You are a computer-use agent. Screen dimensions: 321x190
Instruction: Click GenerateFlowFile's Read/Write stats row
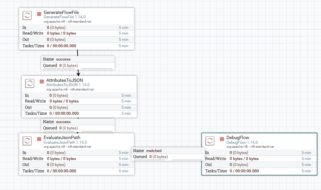pos(77,33)
